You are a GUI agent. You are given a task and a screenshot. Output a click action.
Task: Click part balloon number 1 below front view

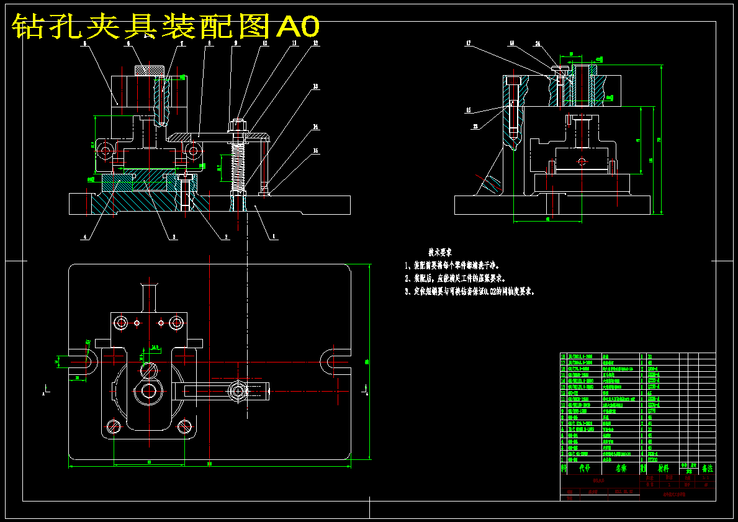click(273, 237)
